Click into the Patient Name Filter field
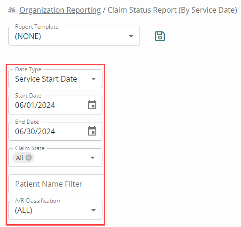 coord(56,184)
